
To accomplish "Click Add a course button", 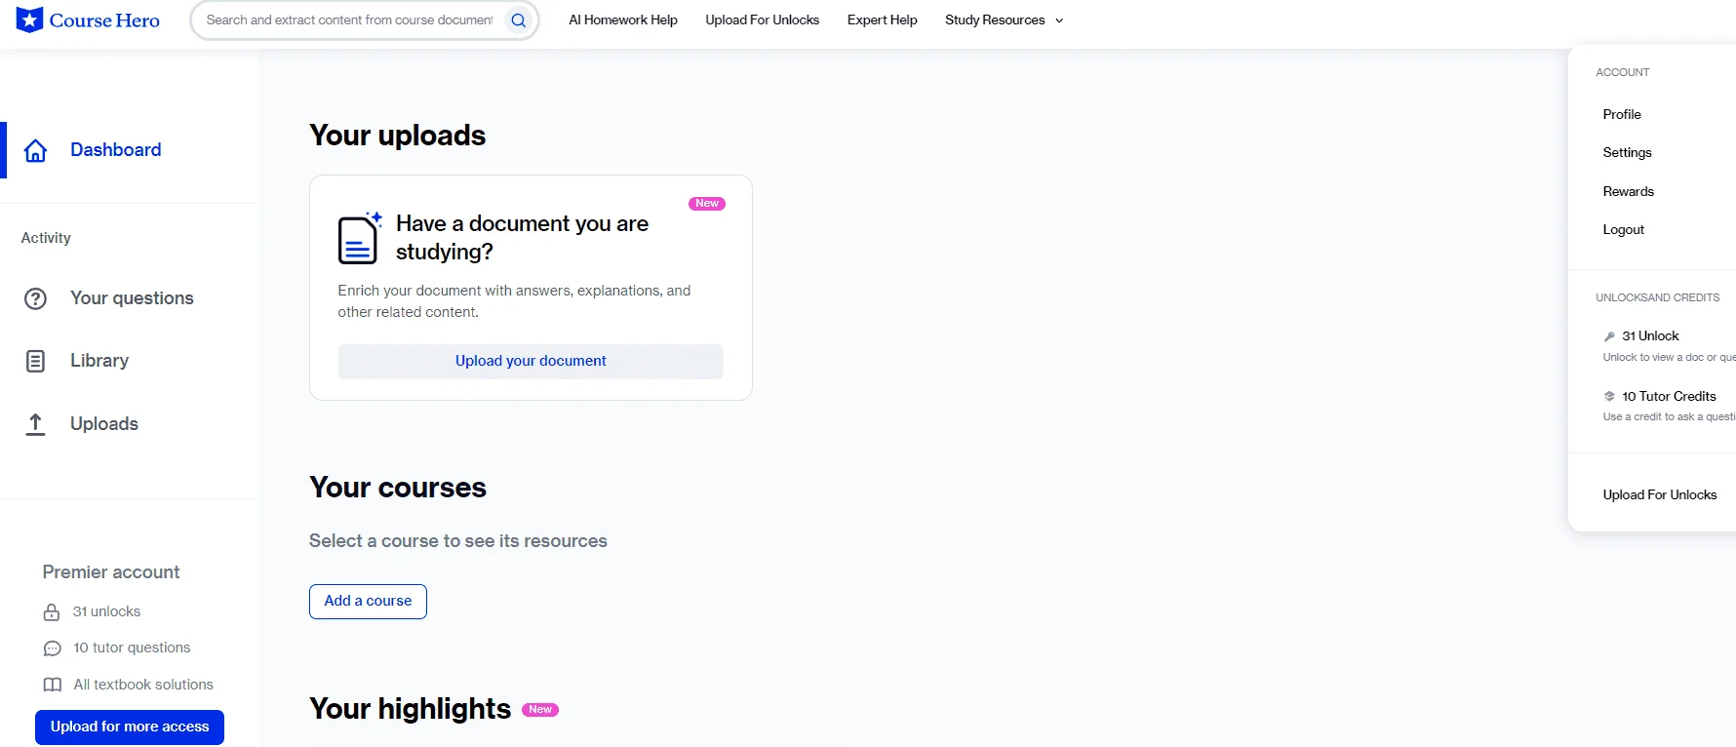I will (368, 601).
